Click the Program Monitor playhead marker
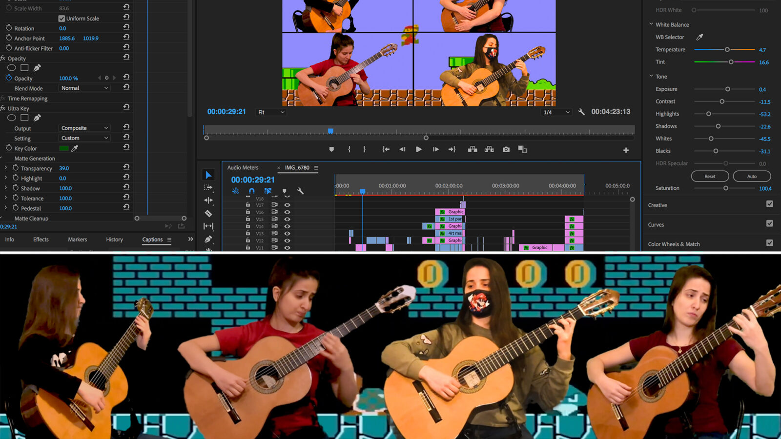Viewport: 781px width, 439px height. coord(330,131)
